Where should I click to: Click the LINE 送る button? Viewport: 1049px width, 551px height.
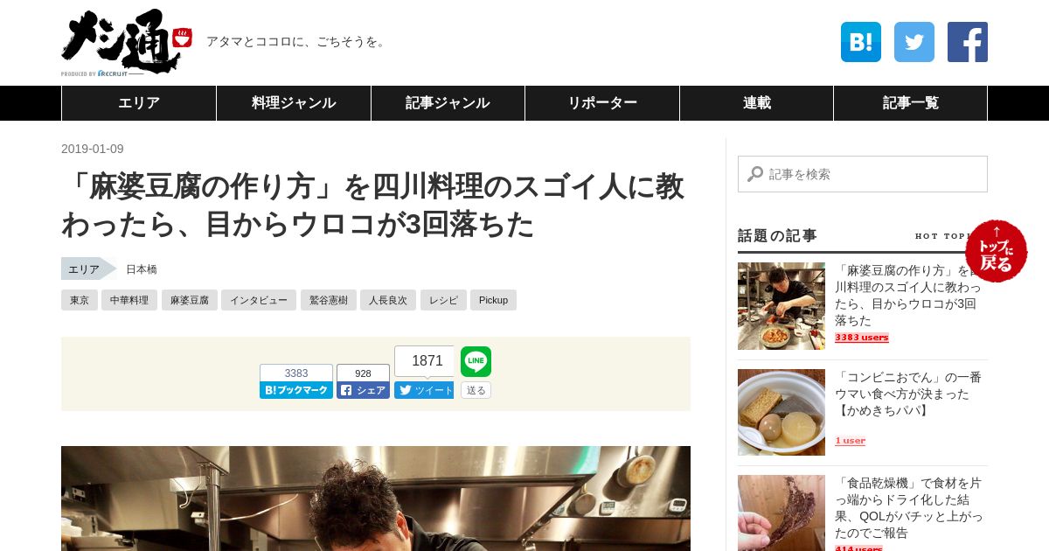[476, 390]
